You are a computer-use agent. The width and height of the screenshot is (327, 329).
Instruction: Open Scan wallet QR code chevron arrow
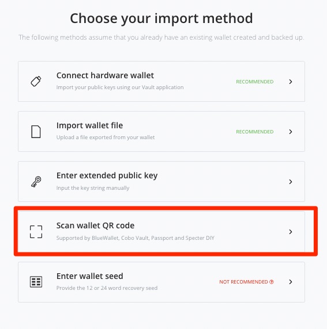click(291, 232)
